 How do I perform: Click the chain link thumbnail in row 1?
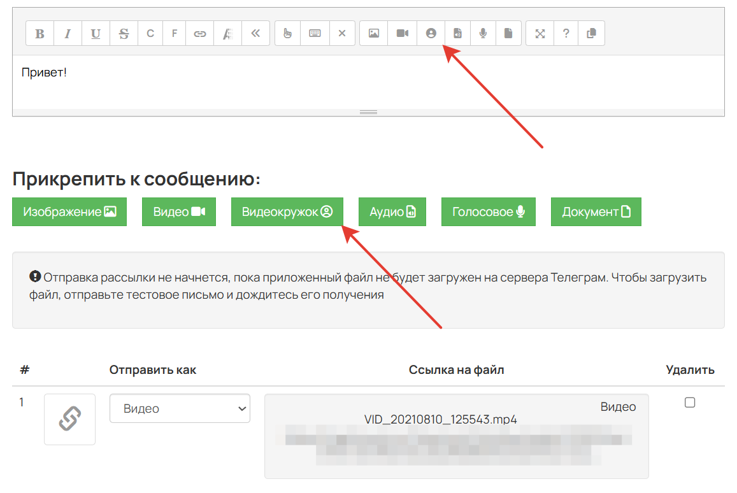point(69,419)
